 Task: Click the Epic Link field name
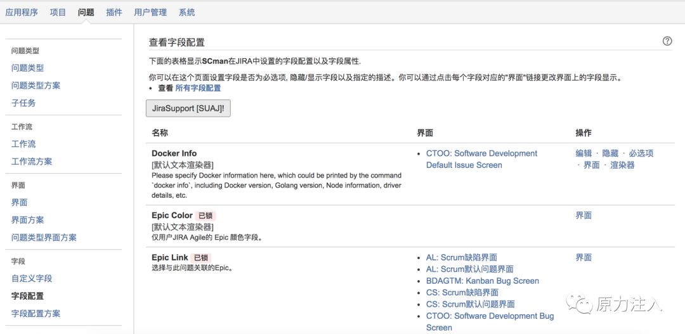[x=170, y=257]
